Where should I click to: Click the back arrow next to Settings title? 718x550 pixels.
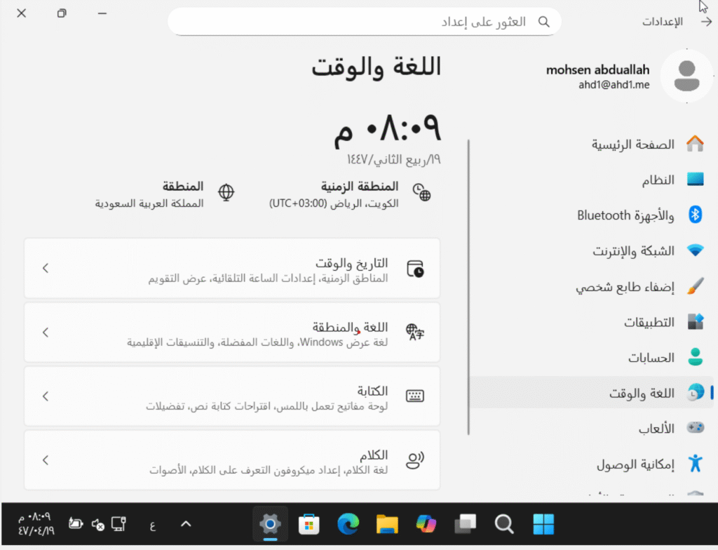coord(705,22)
